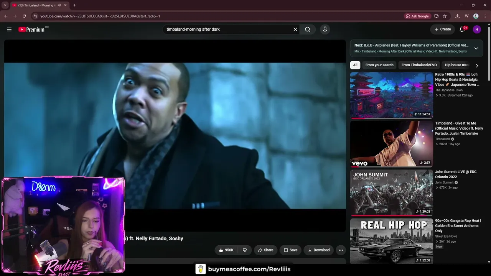Share the video

(x=265, y=250)
